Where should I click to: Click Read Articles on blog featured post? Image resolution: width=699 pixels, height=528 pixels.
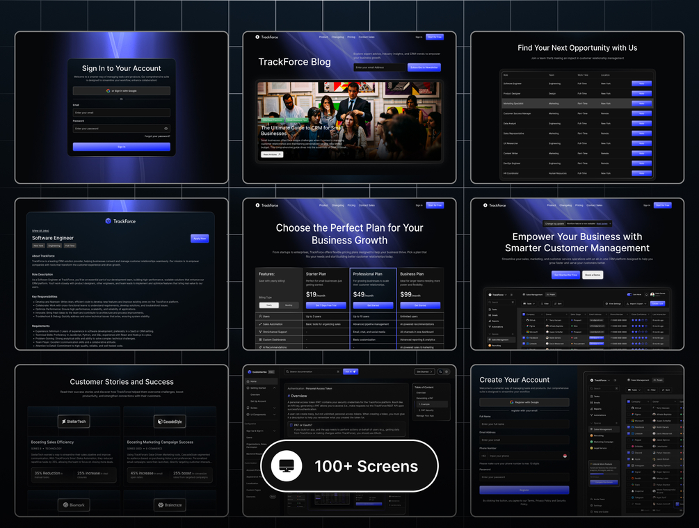pos(272,154)
